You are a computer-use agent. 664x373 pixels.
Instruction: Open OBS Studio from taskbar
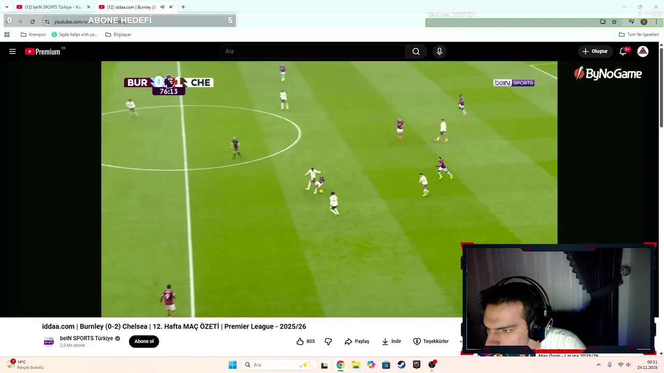pyautogui.click(x=432, y=365)
